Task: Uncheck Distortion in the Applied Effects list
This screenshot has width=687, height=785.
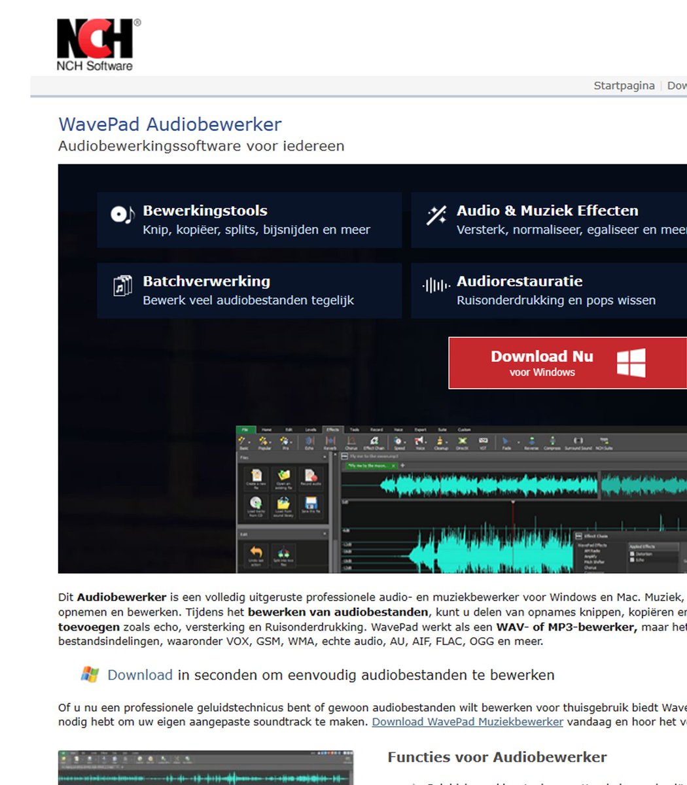Action: [632, 554]
